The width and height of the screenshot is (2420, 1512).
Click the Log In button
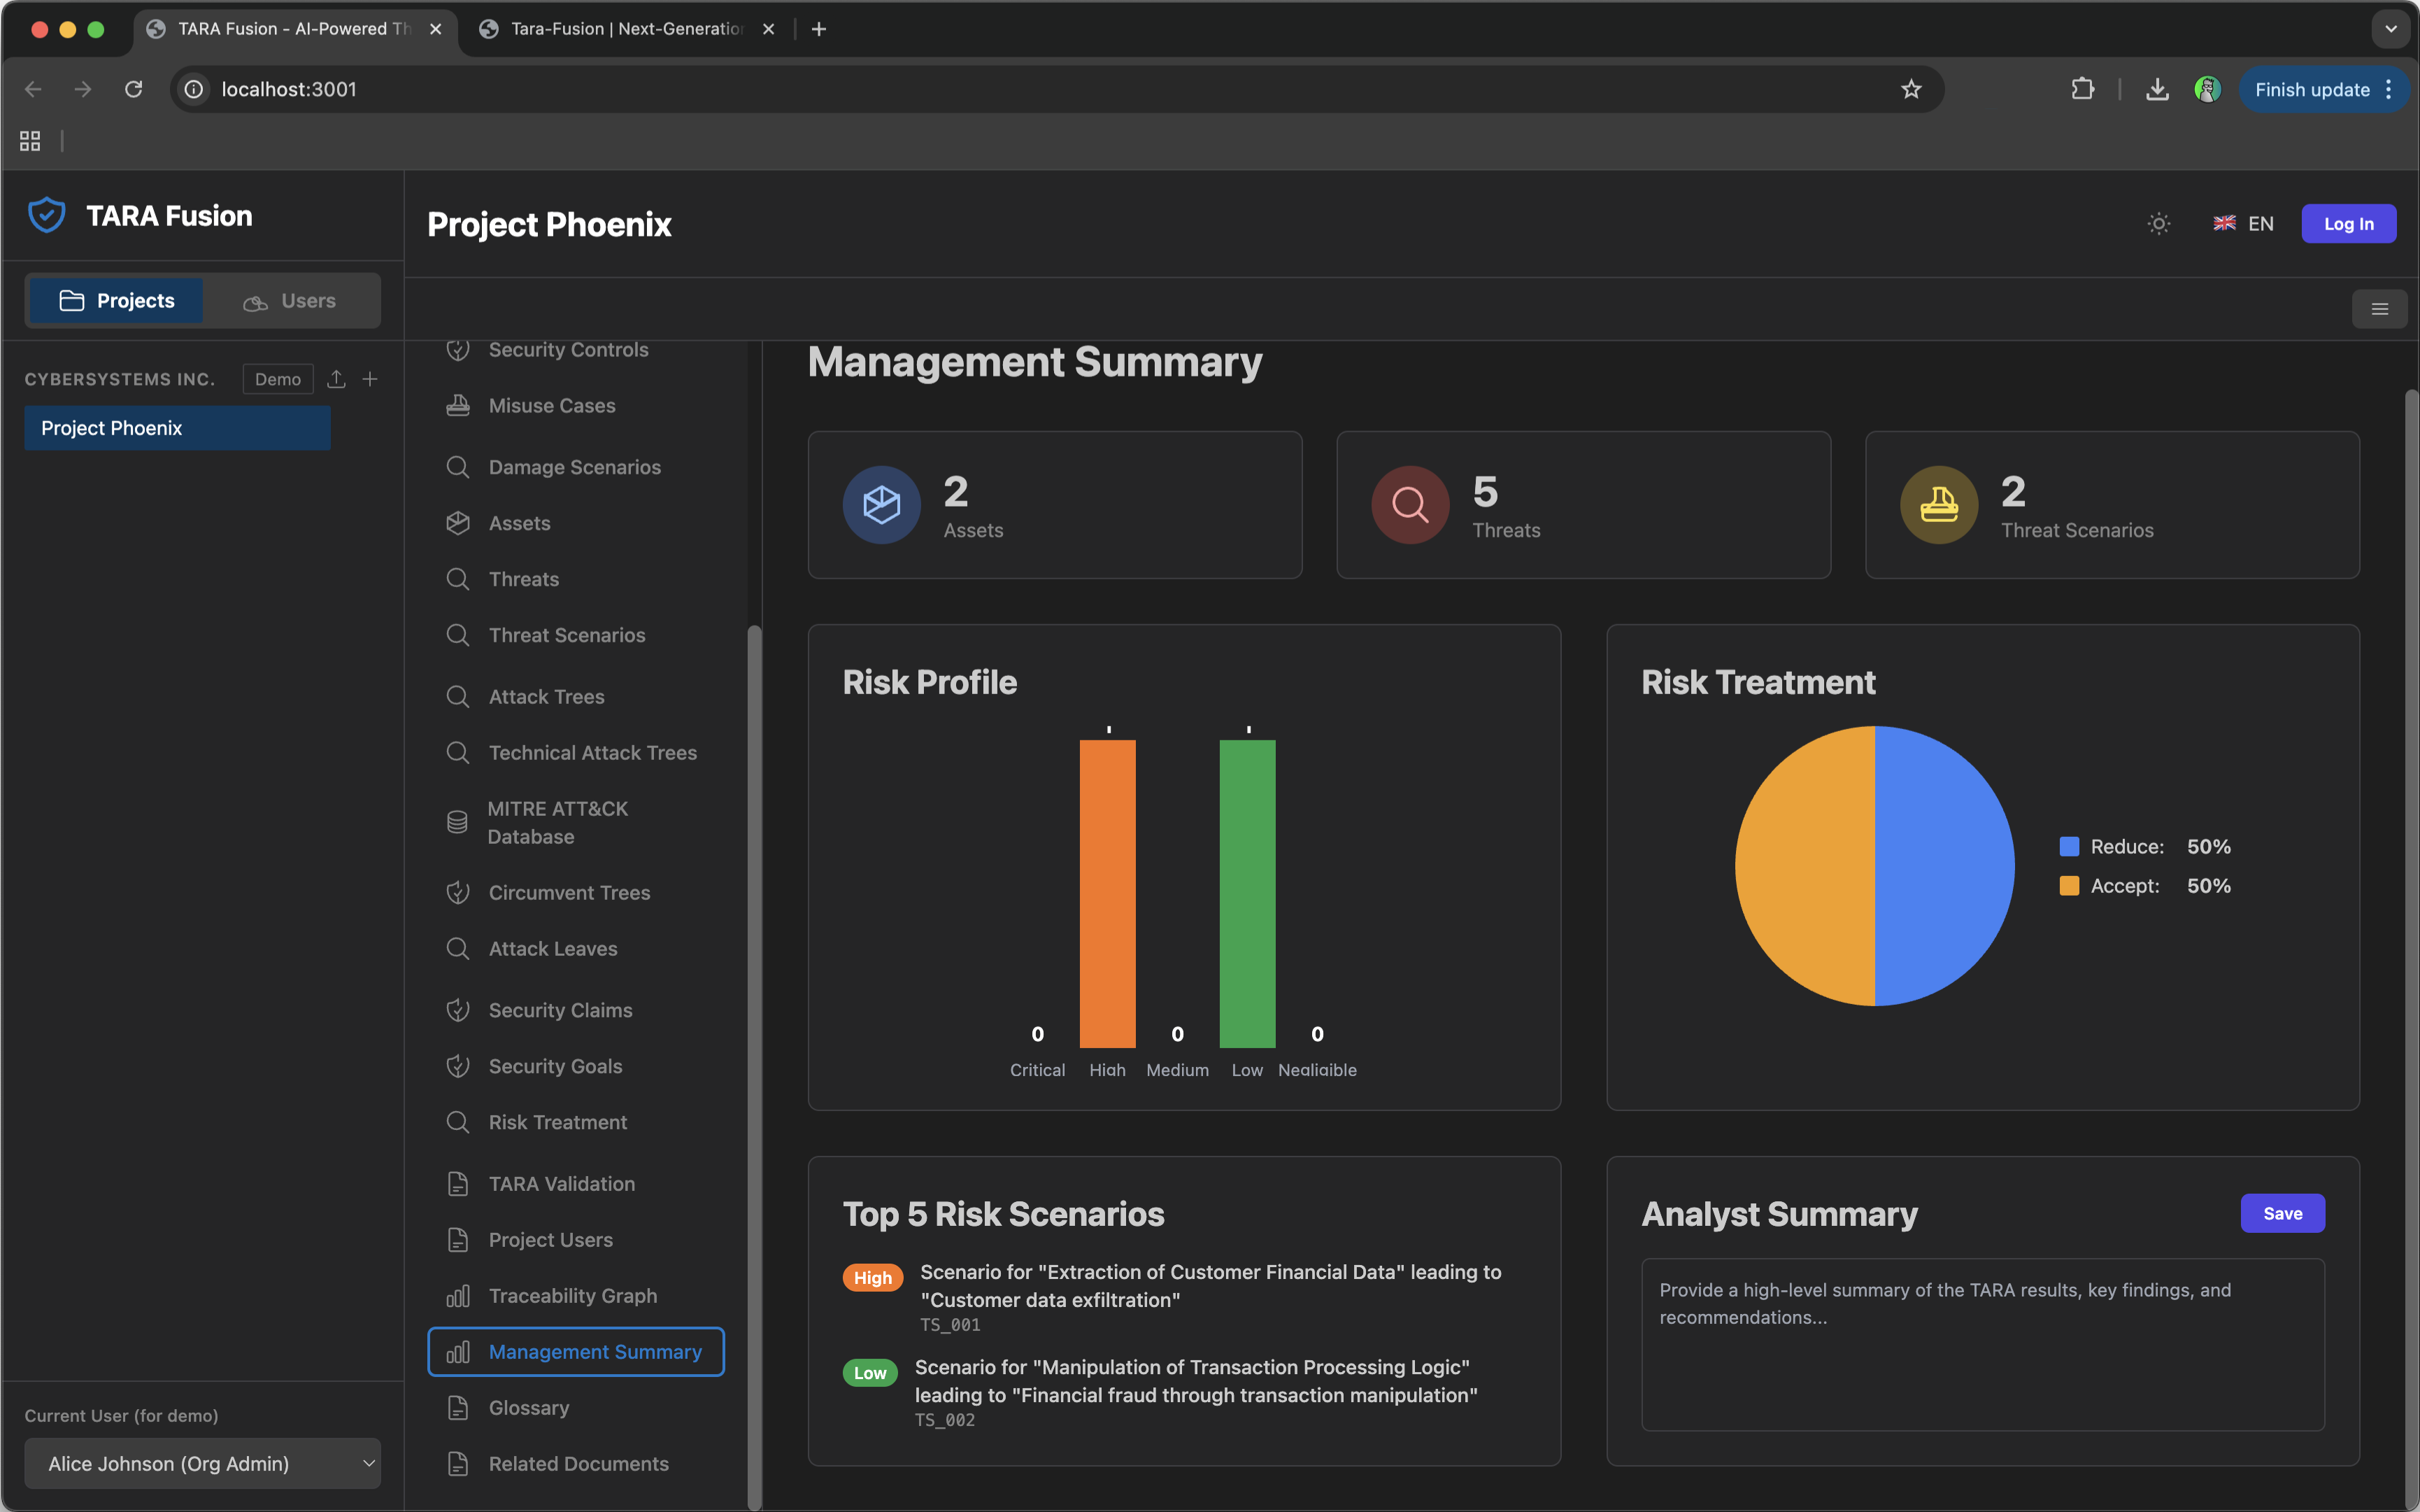click(x=2347, y=224)
